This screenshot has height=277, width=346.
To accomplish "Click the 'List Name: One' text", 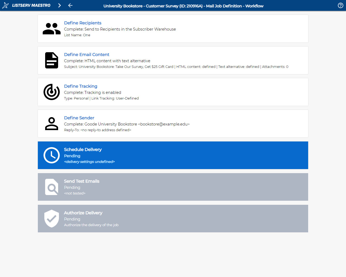I will point(77,35).
